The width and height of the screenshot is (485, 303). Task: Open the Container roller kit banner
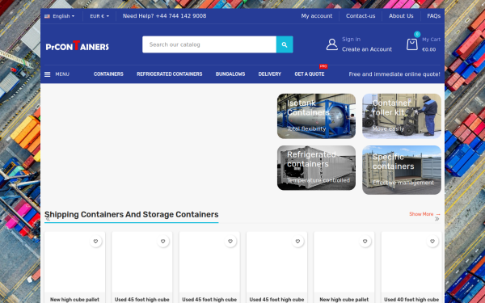click(402, 116)
